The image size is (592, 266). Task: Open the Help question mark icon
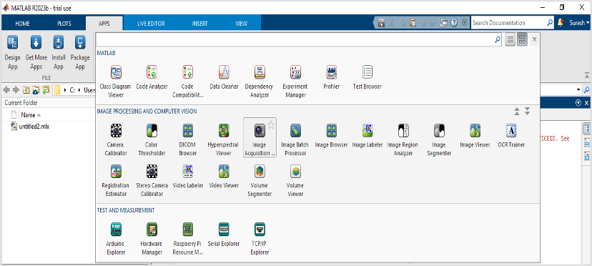[x=454, y=23]
